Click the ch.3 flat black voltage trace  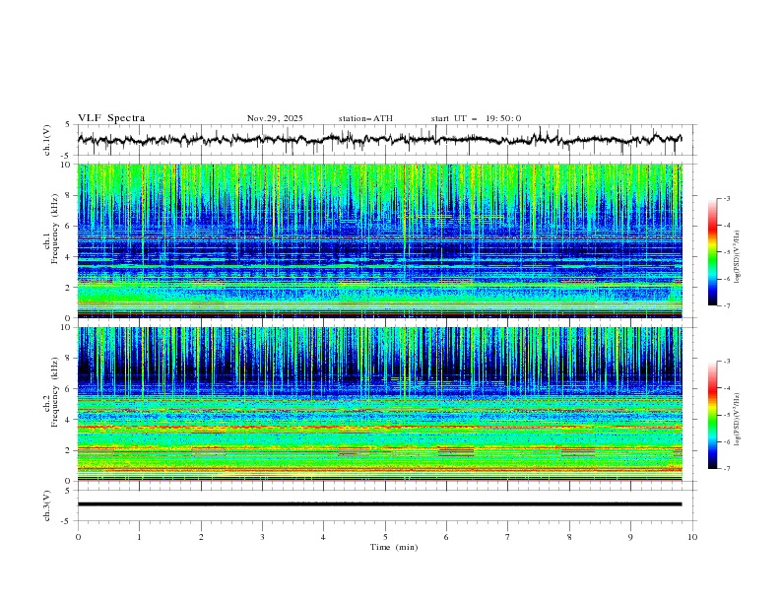[380, 504]
